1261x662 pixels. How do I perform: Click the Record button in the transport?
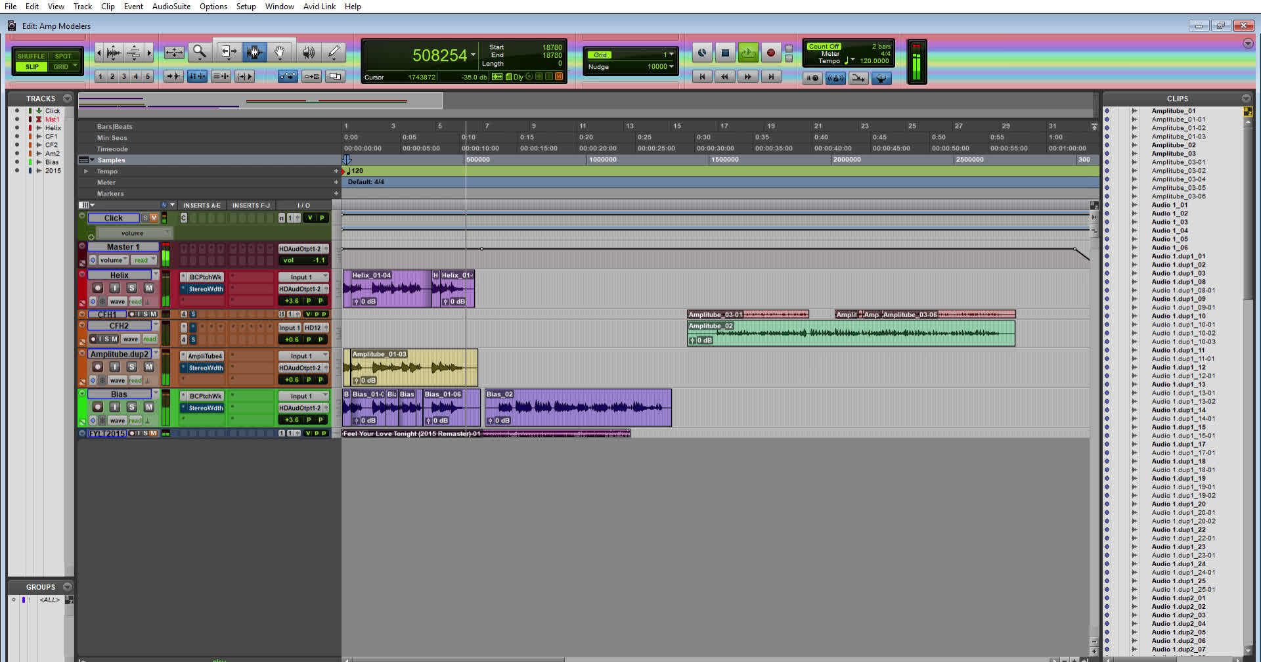click(771, 53)
